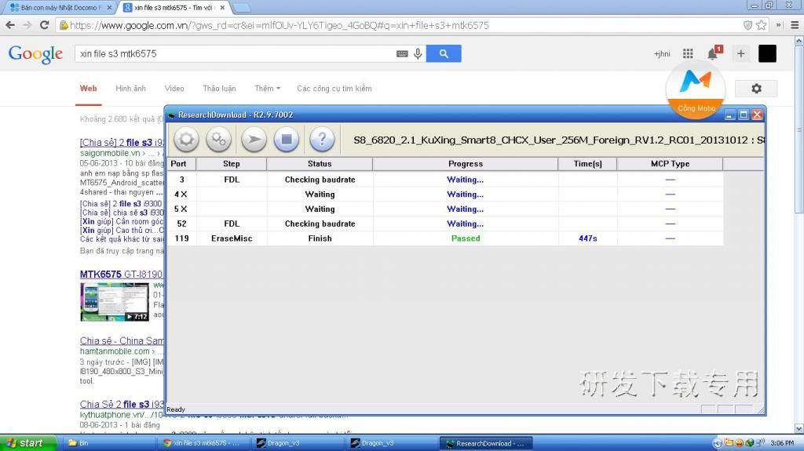Screen dimensions: 804x451
Task: Open Các công cụ tìm kiếm
Action: (334, 88)
